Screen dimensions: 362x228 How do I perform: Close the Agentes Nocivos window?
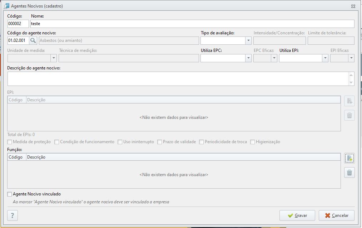click(x=353, y=6)
